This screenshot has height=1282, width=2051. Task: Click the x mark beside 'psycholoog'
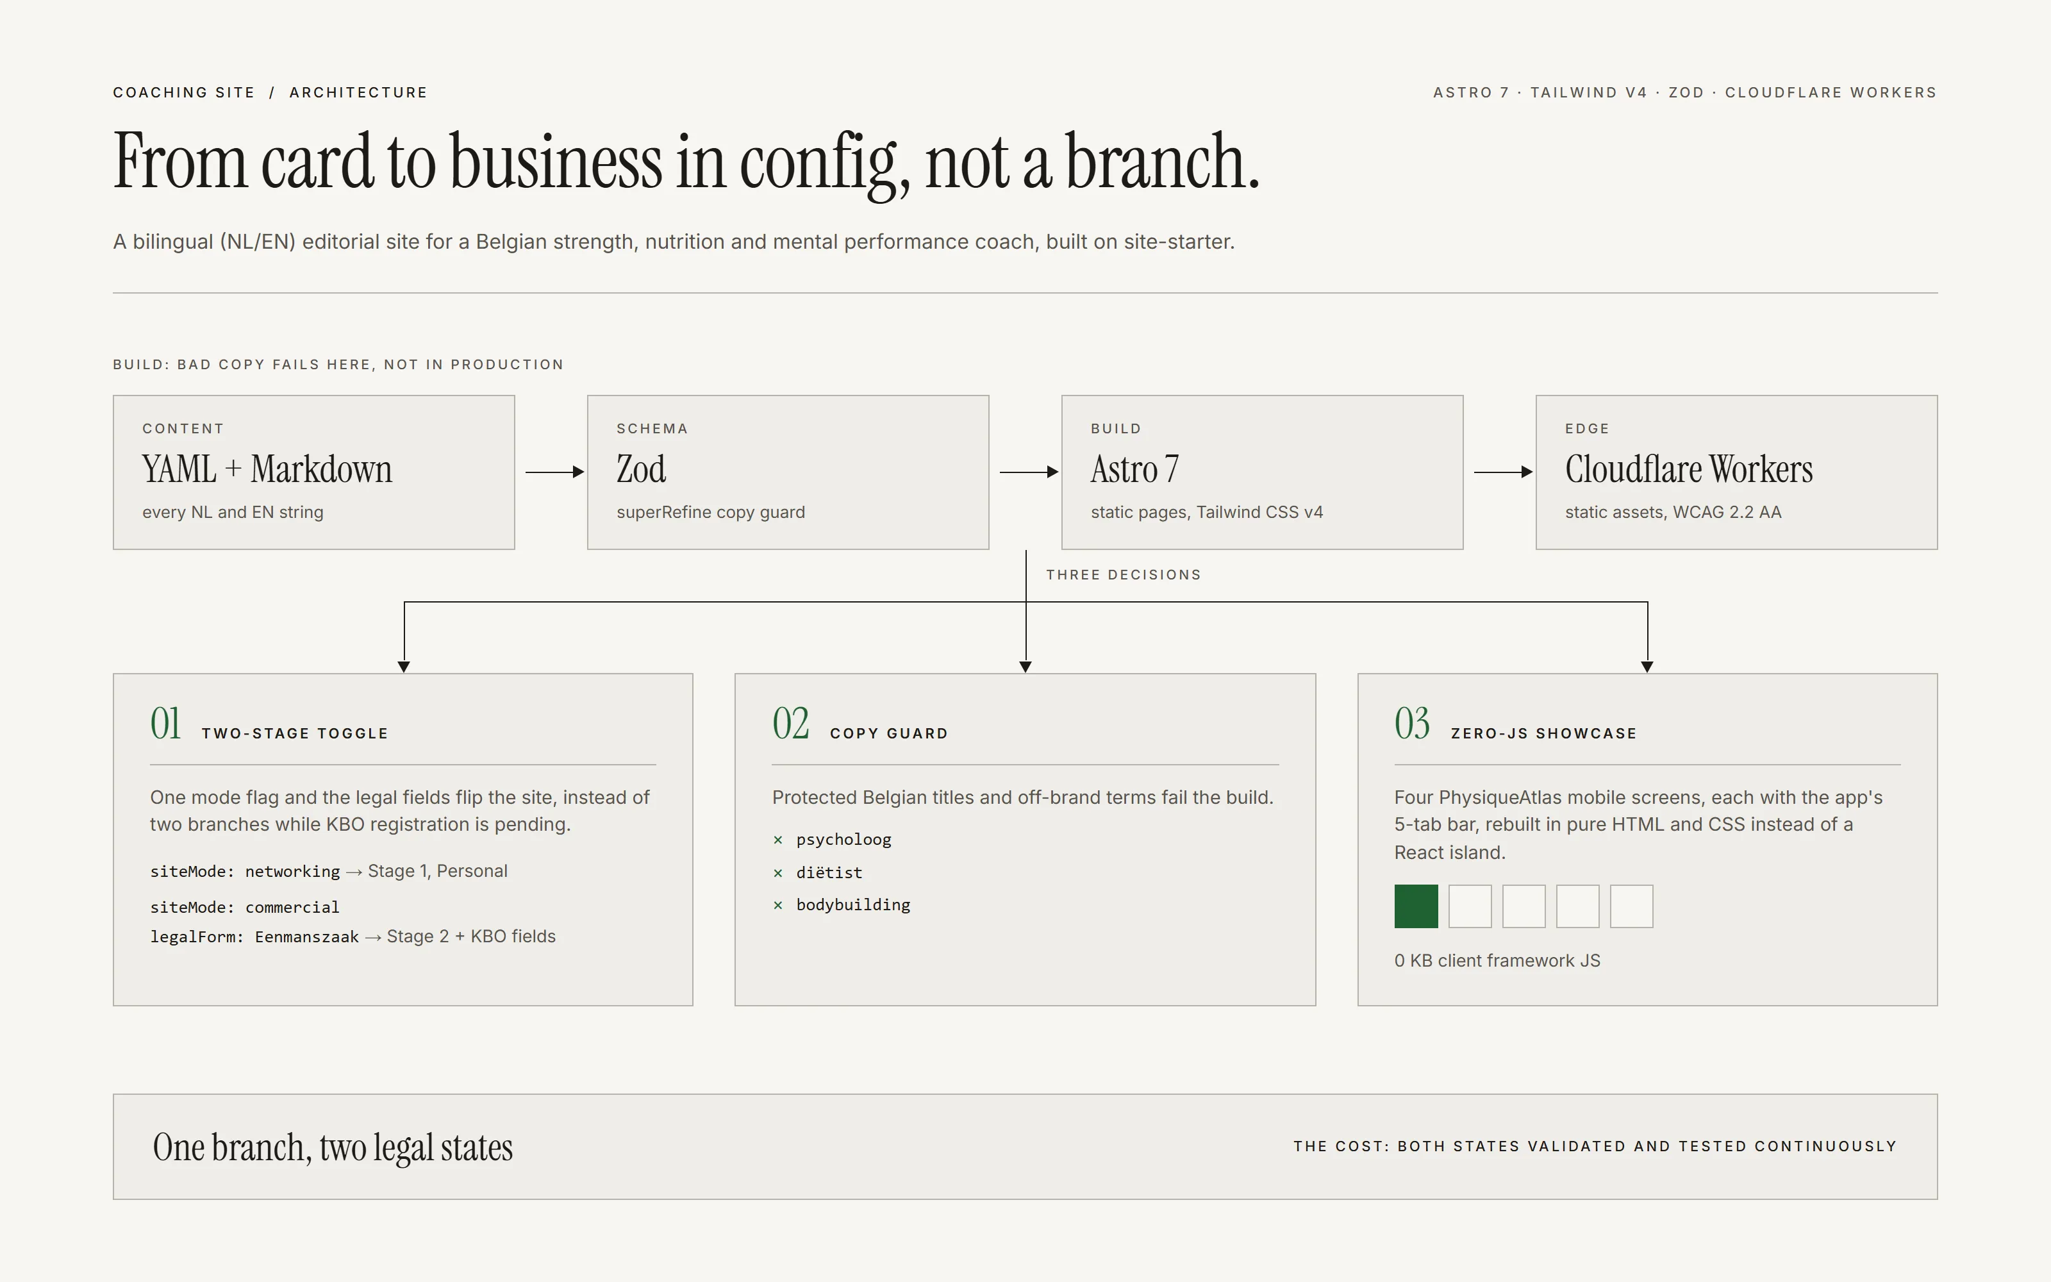pyautogui.click(x=778, y=840)
